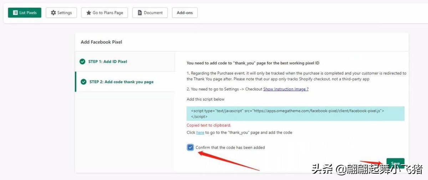Click 'Confirm that the code has been added' label

tap(230, 147)
